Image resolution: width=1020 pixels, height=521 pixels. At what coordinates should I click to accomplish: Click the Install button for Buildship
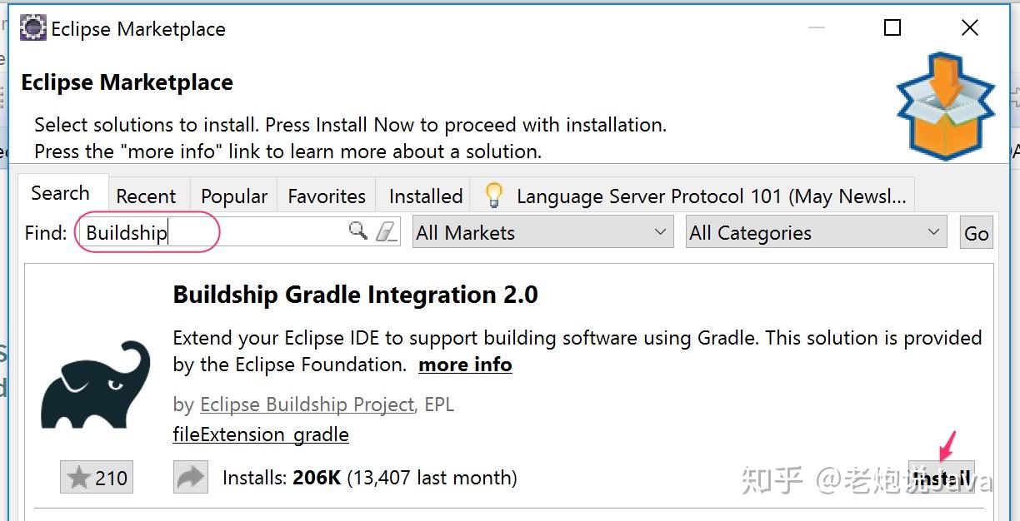[x=941, y=477]
